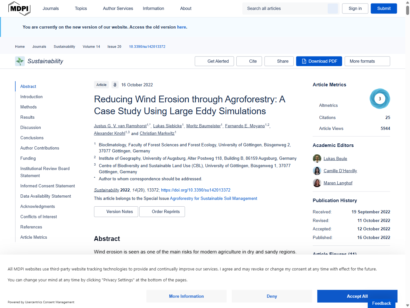
Task: Open author Moritz Baumeister
Action: (x=203, y=126)
